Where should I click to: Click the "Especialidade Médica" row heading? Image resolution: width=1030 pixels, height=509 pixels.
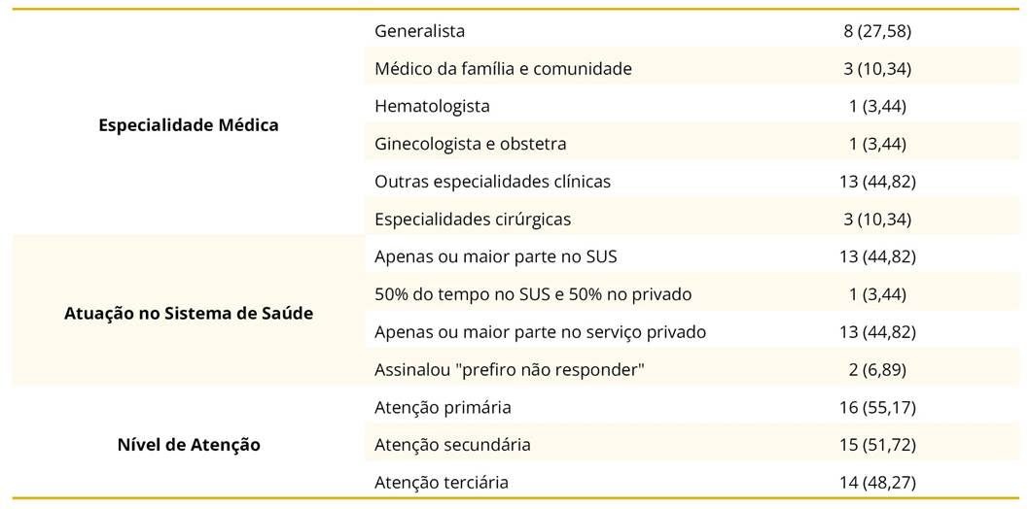(188, 125)
